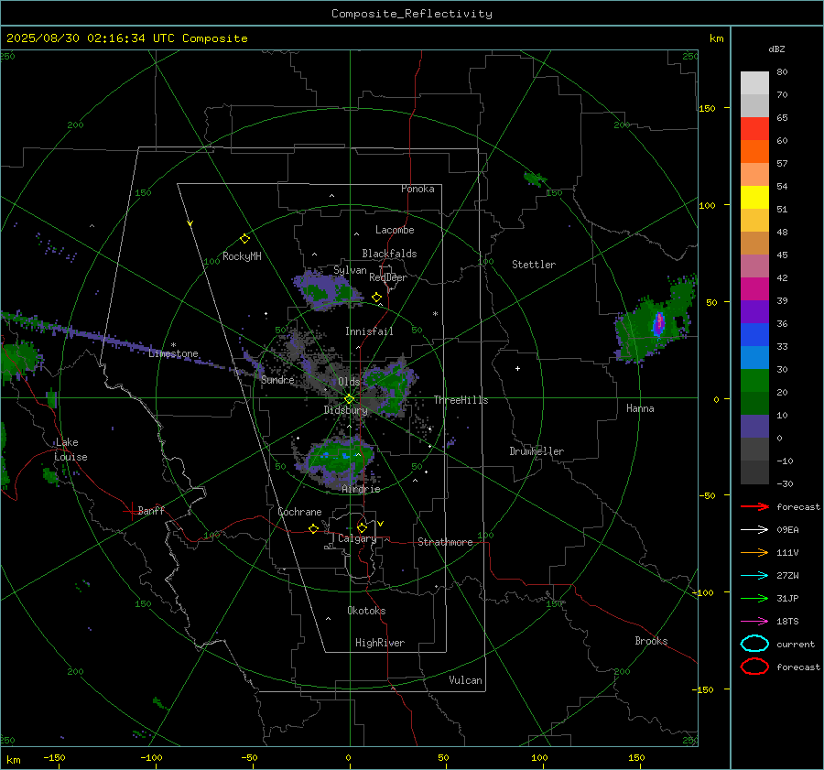Click yellow radar-site diamond at Didsbury center

(349, 399)
